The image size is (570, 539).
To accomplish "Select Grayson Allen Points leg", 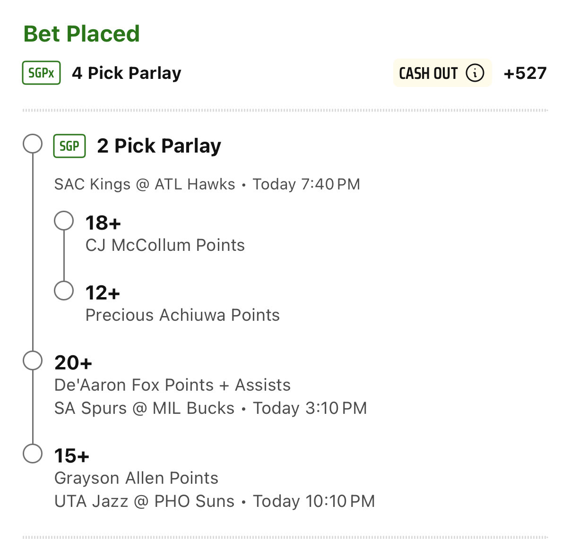I will coord(136,478).
